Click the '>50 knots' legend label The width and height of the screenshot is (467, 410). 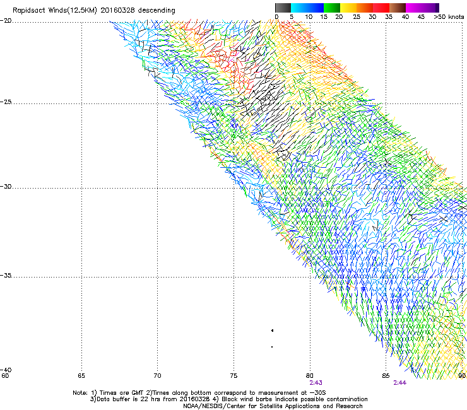[x=449, y=17]
